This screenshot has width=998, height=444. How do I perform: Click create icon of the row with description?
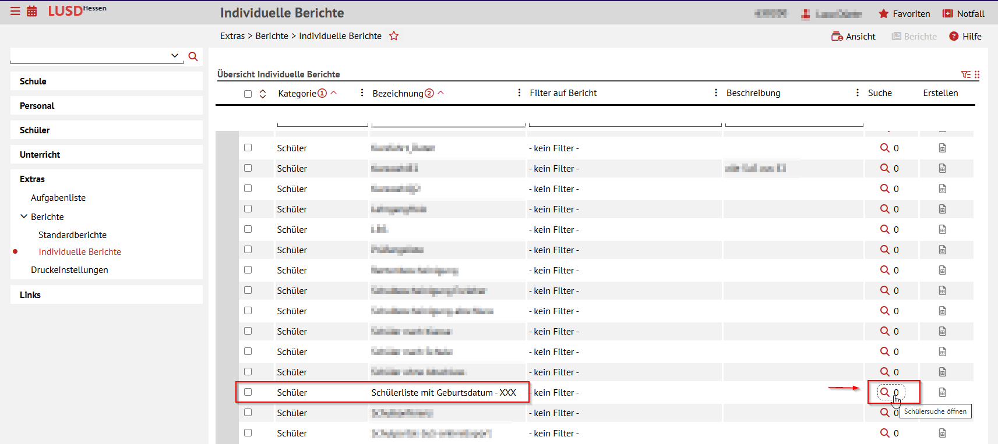coord(943,169)
